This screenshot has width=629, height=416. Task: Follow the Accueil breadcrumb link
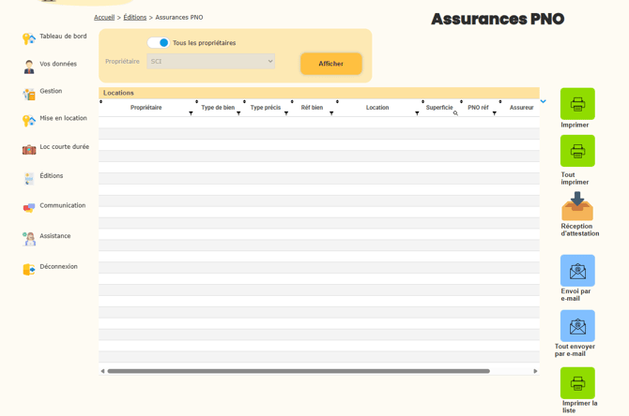(x=103, y=17)
